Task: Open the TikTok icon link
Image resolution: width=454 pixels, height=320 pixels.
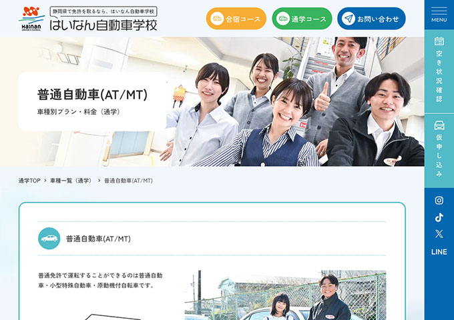Action: 439,217
